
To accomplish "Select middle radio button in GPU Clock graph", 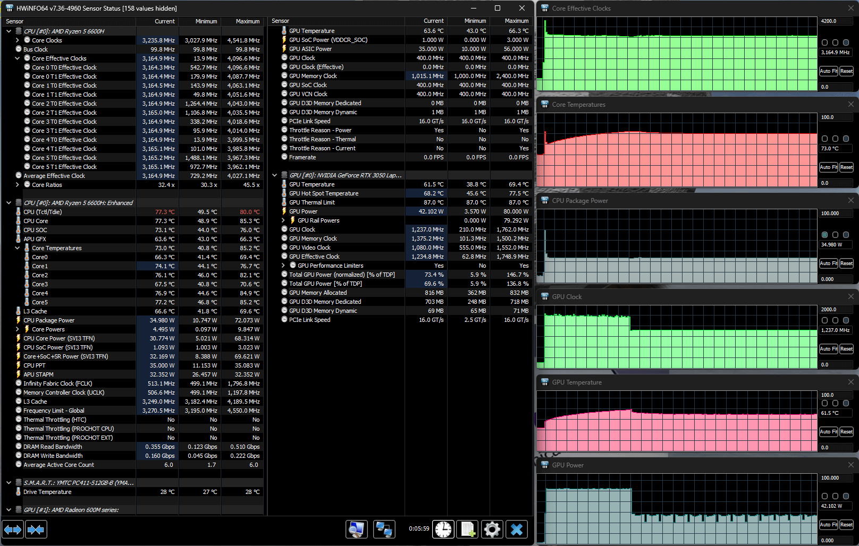I will [835, 320].
